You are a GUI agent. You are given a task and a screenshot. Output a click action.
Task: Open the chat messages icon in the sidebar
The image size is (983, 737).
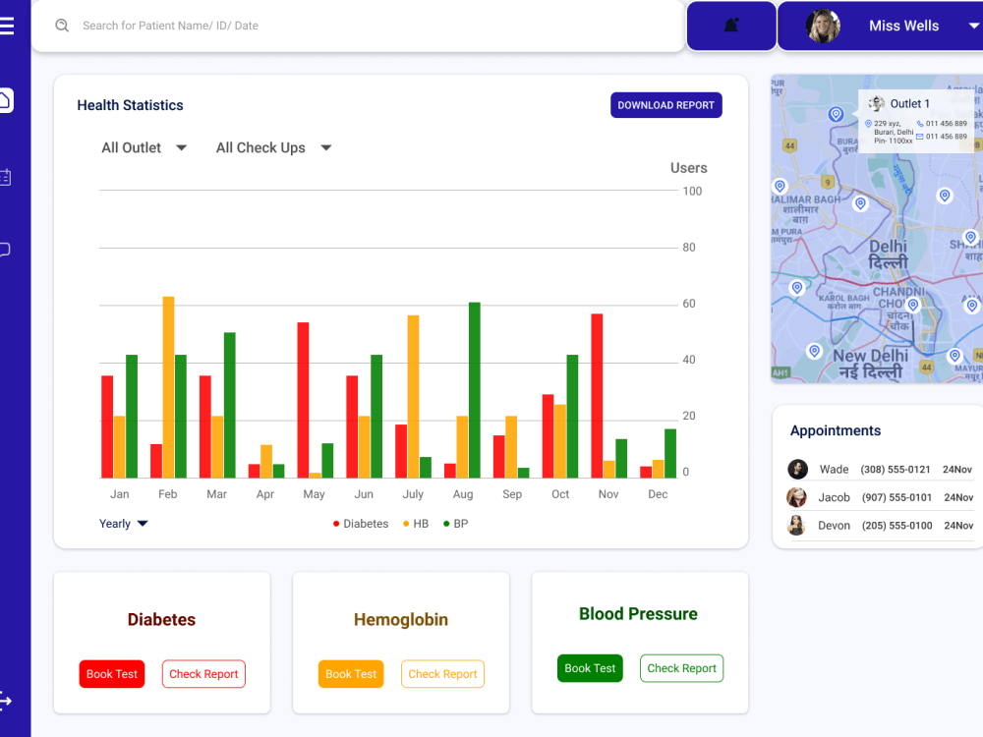point(4,250)
